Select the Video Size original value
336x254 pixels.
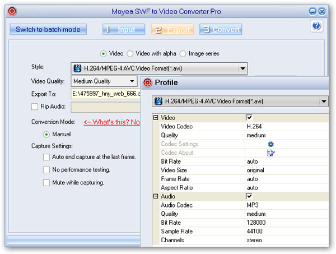coord(255,170)
